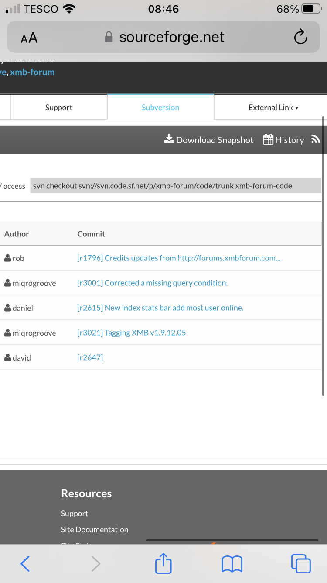
Task: Click the page's vertical scrollbar
Action: (x=323, y=256)
